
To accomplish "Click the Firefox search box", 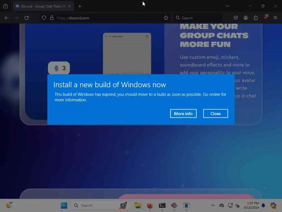I will [198, 18].
